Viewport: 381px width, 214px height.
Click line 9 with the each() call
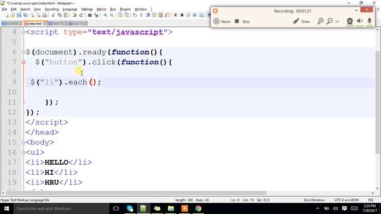tap(200, 82)
